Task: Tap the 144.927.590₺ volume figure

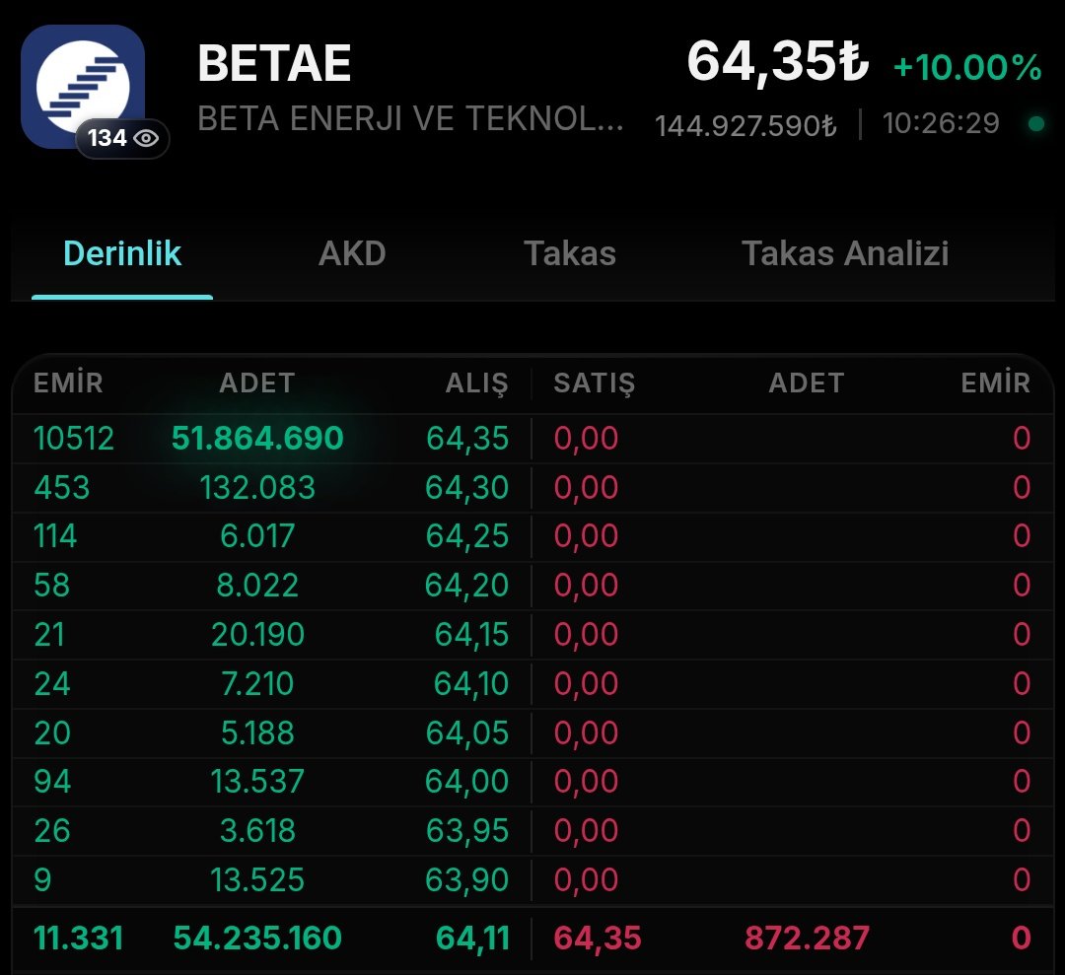Action: click(745, 125)
